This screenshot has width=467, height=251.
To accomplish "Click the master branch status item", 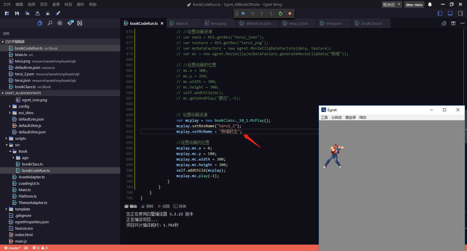I will (12, 248).
